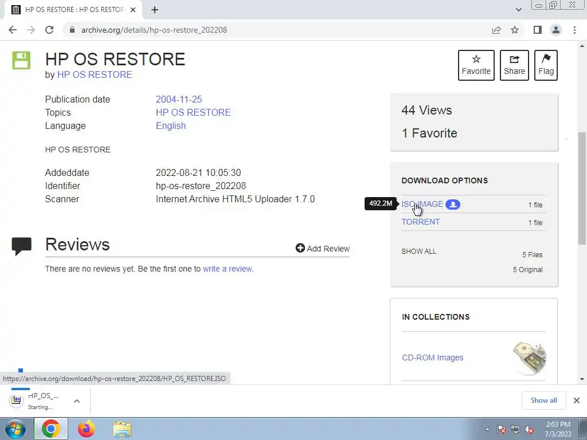
Task: Open the Windows Start menu orb
Action: (15, 429)
